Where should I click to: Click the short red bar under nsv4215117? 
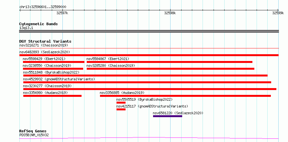point(121,109)
